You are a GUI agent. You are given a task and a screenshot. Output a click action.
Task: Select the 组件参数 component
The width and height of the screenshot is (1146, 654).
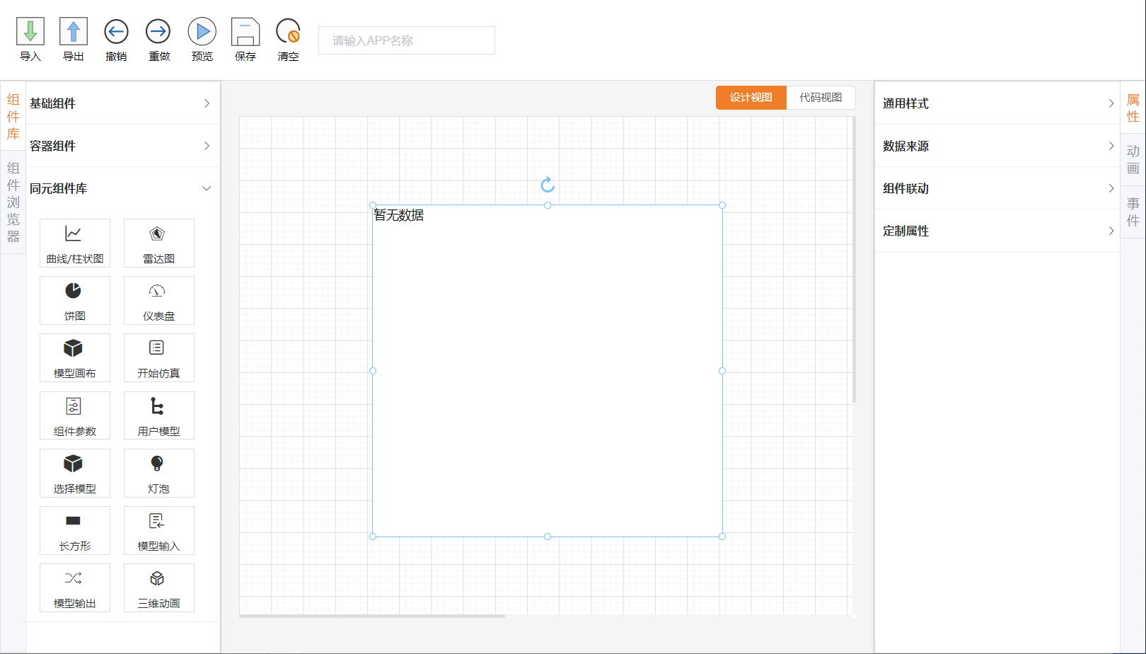coord(75,415)
